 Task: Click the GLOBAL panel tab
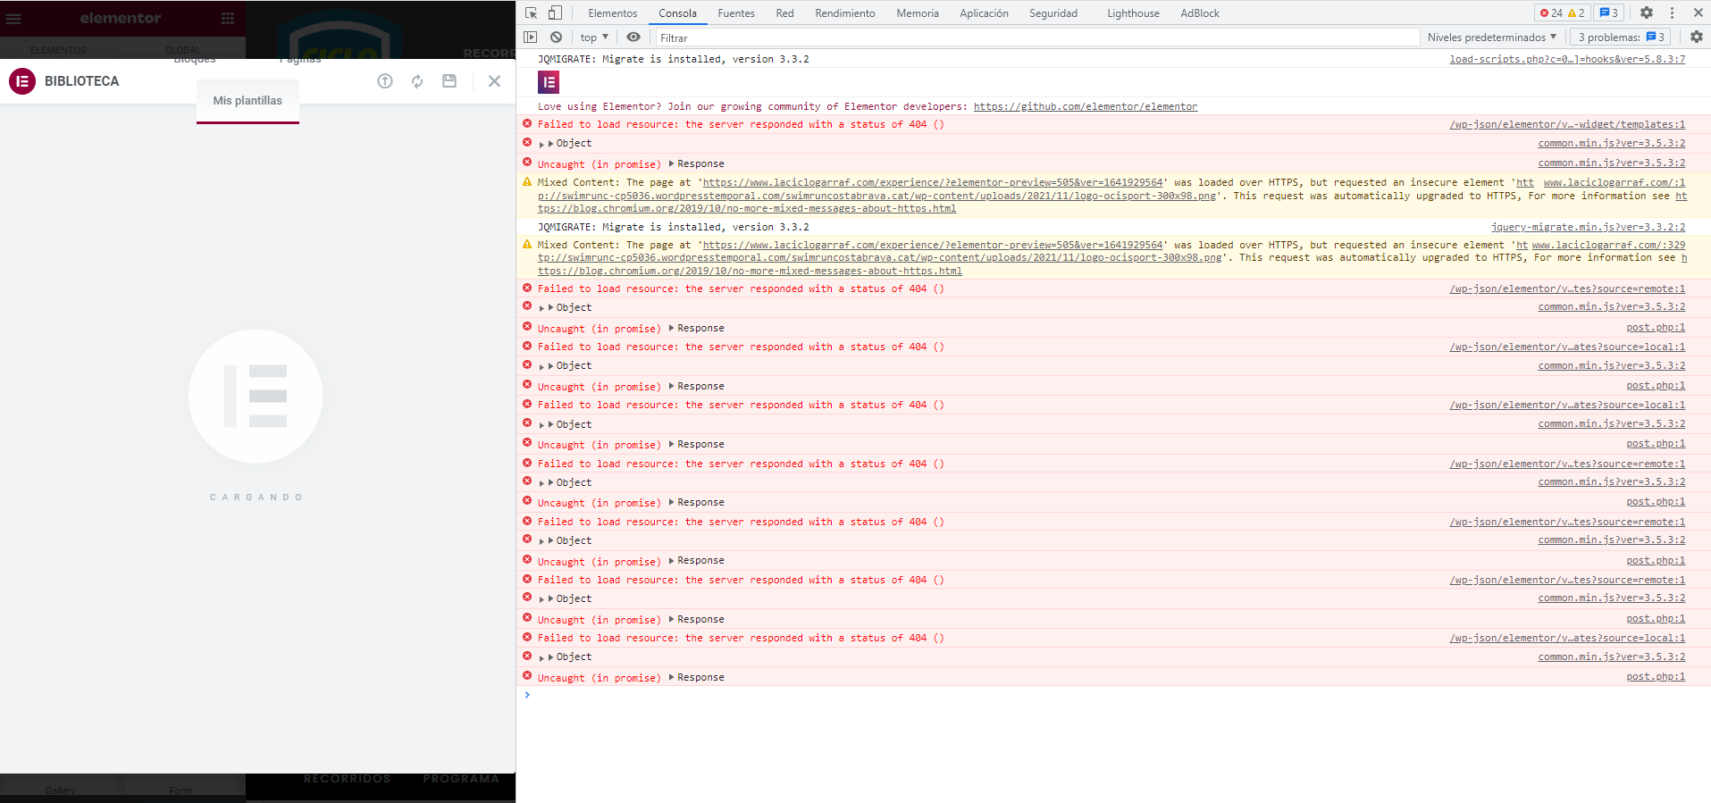(x=182, y=50)
